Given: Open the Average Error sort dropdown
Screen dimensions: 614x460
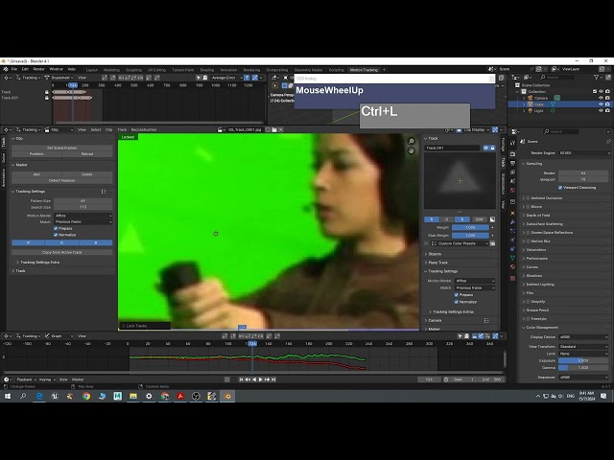Looking at the screenshot, I should (226, 78).
